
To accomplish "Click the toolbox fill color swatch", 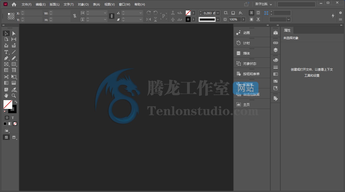I will [8, 104].
